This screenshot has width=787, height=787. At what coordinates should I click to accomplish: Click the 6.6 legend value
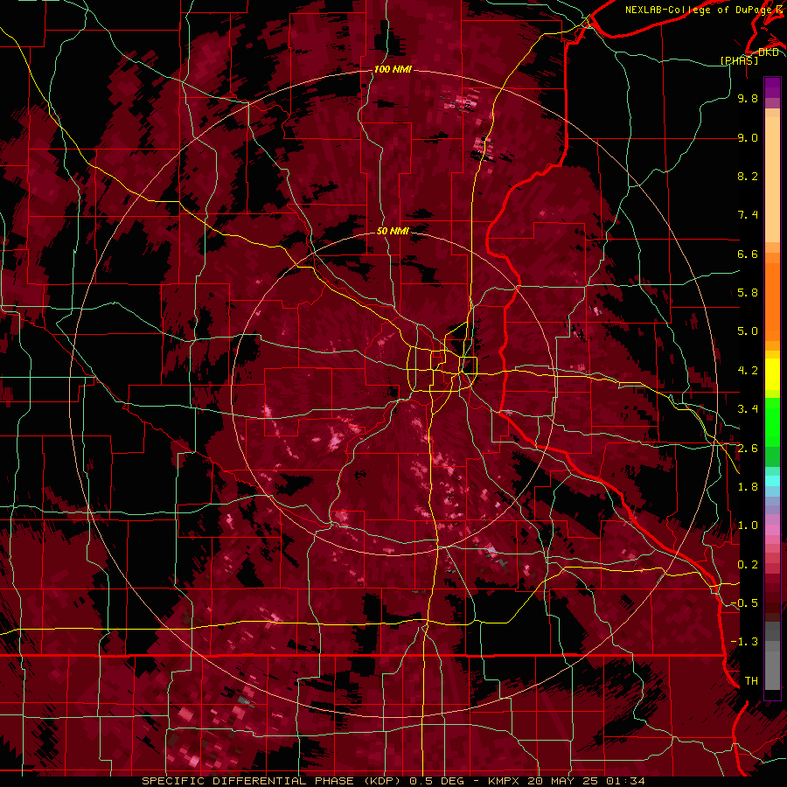[x=748, y=254]
